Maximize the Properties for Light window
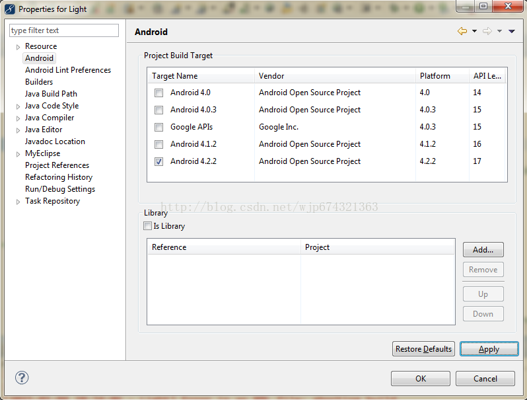 pos(483,7)
